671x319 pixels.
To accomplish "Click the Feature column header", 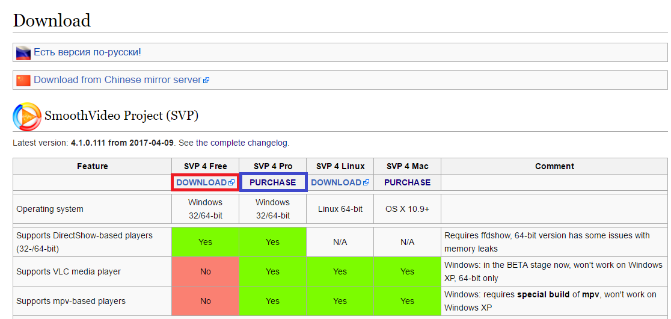I will (x=93, y=166).
